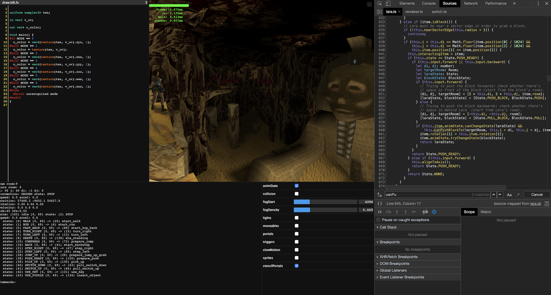Cancel the search in source file
The width and height of the screenshot is (551, 295).
pos(537,195)
